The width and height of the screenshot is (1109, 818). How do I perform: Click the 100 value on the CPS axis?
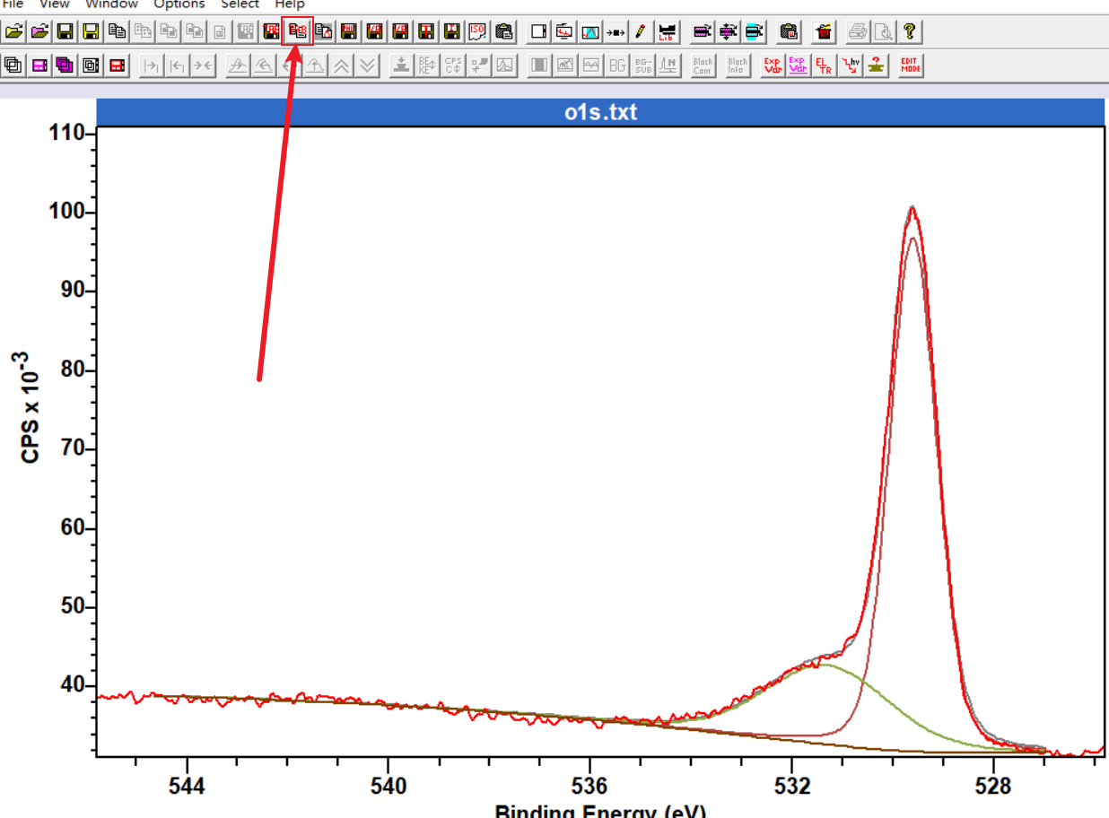coord(67,212)
